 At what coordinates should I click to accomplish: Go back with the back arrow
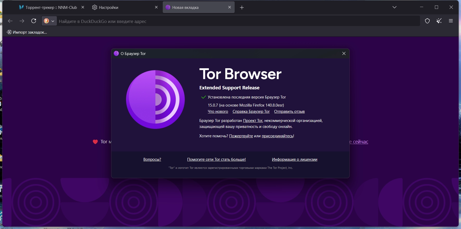tap(10, 21)
